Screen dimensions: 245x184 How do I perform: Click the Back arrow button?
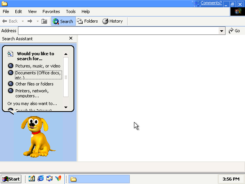pos(10,21)
